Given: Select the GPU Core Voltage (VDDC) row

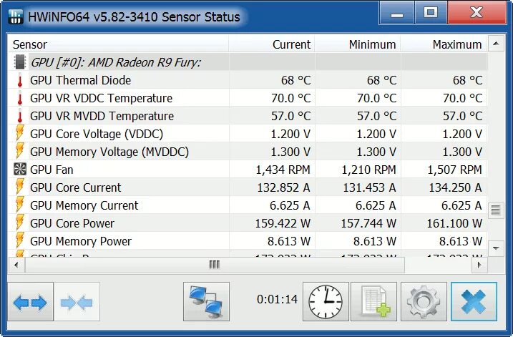Looking at the screenshot, I should pos(248,134).
